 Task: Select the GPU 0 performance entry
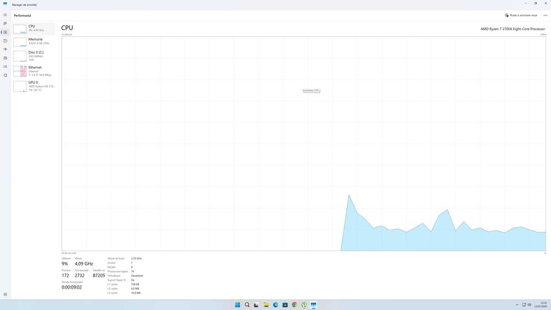[34, 86]
